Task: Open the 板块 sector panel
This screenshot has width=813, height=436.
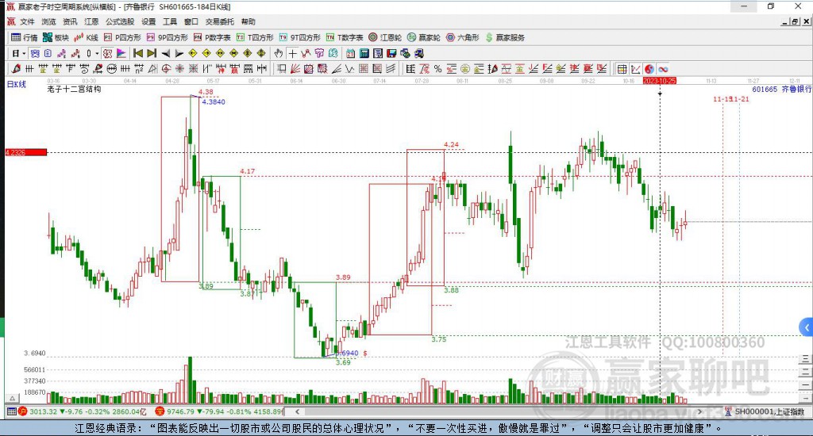Action: point(56,37)
